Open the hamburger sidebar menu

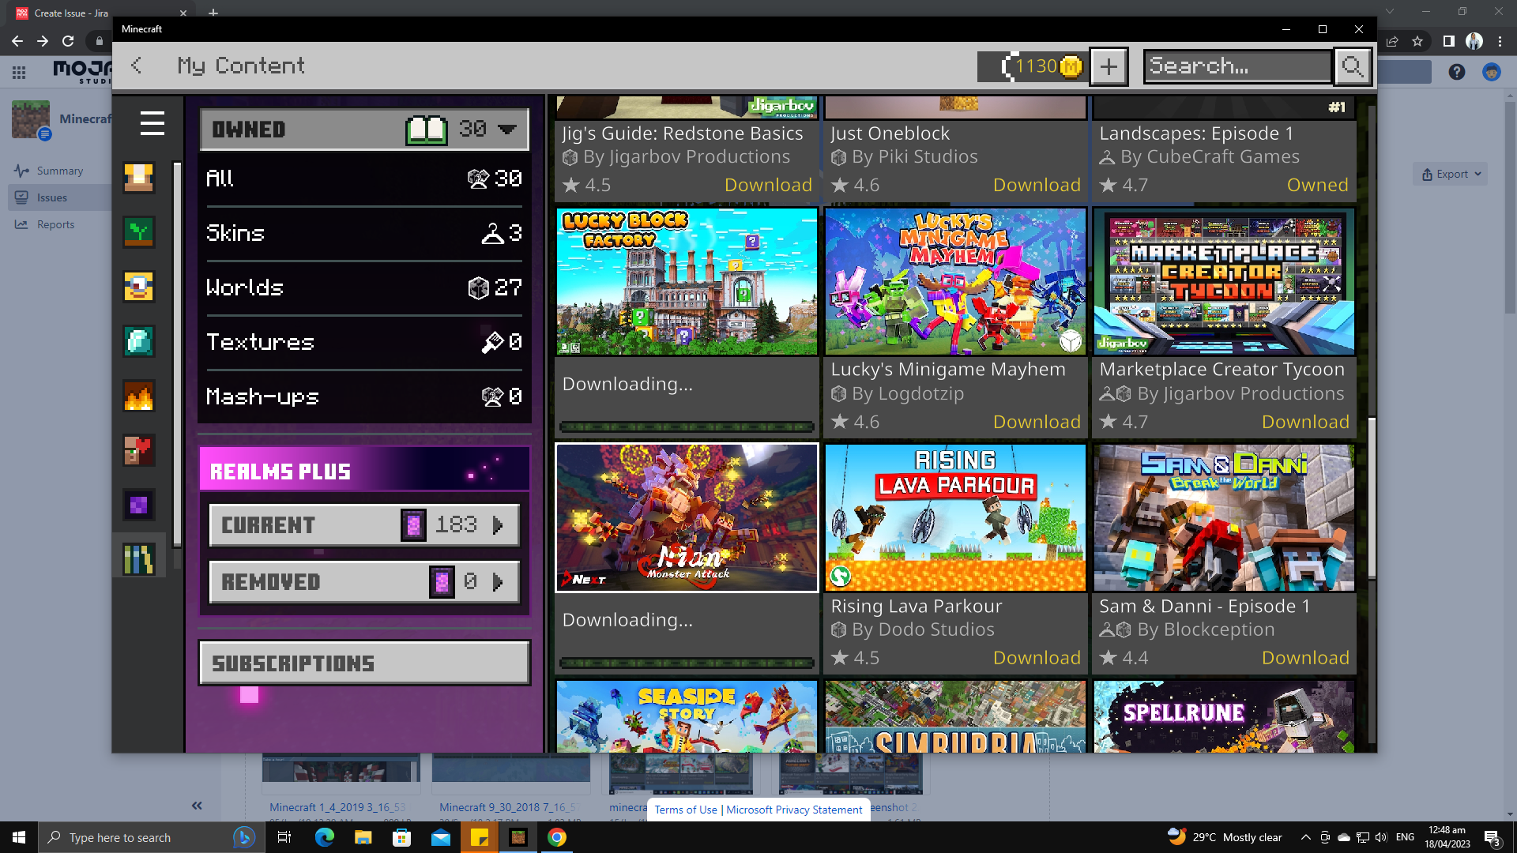click(152, 123)
